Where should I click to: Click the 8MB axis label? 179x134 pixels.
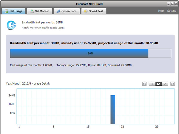click(x=13, y=113)
